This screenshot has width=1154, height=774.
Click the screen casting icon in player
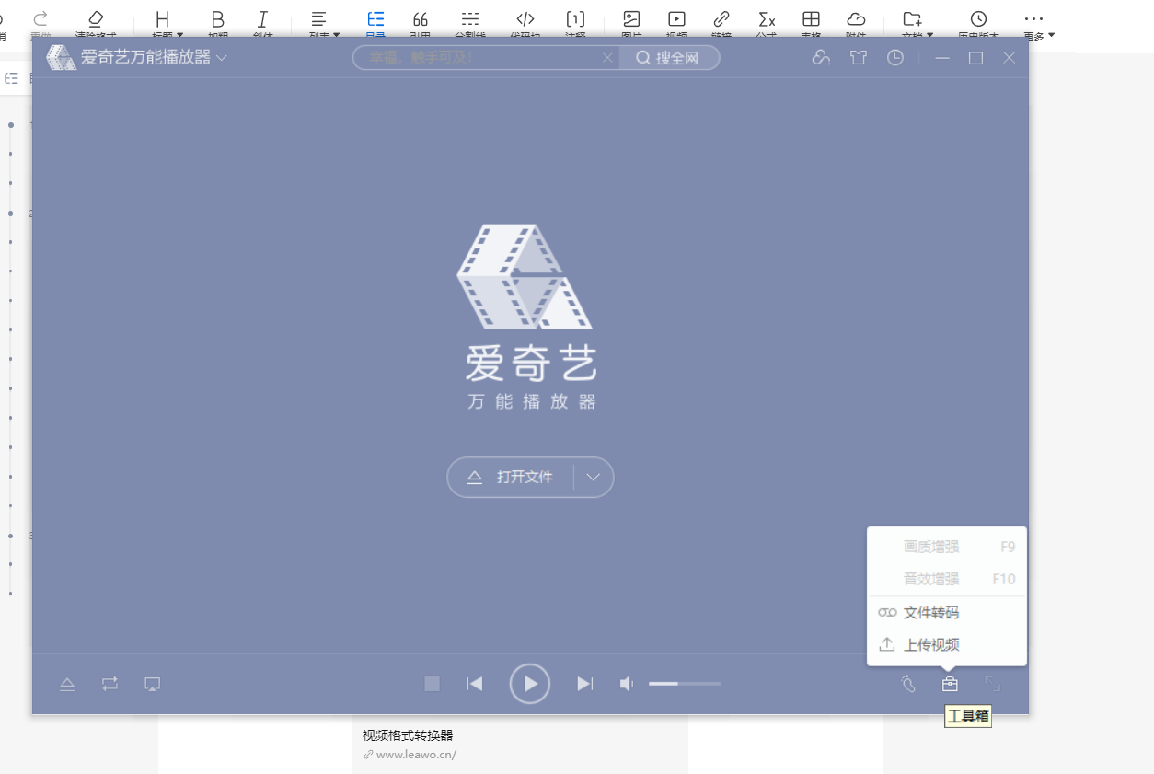tap(153, 684)
